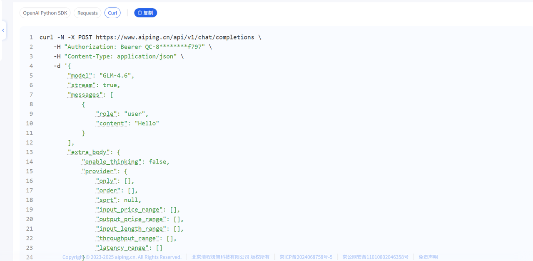The image size is (533, 261).
Task: Click the "throughput_range" key in code
Action: (127, 238)
